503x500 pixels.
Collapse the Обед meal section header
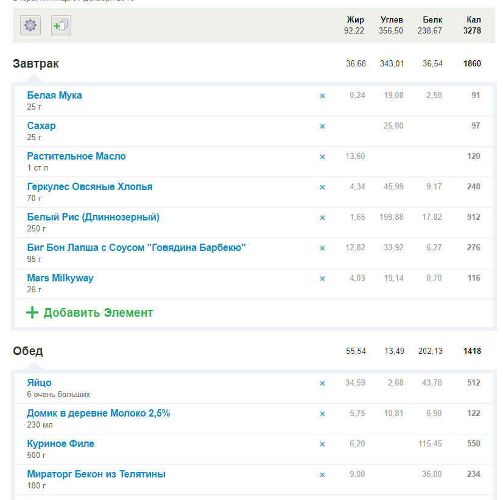(x=28, y=351)
